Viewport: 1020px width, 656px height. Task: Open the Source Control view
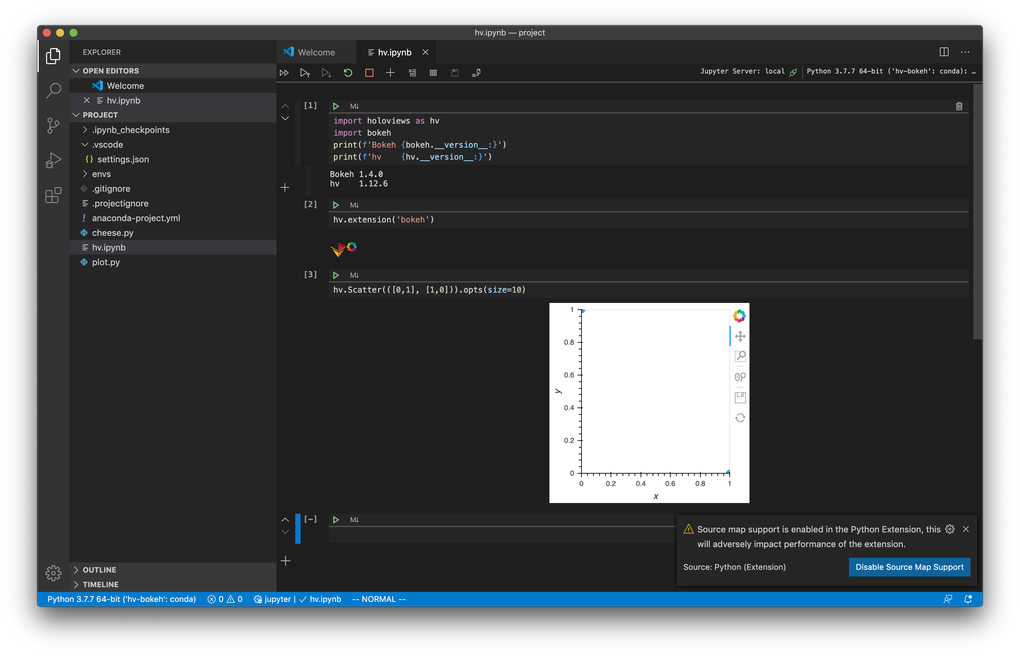[x=53, y=125]
